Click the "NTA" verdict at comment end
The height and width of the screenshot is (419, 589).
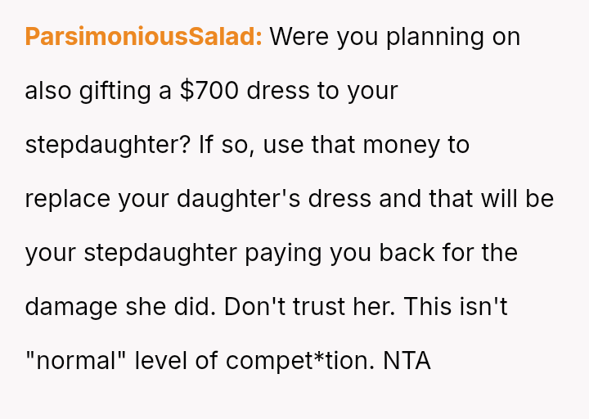(407, 360)
